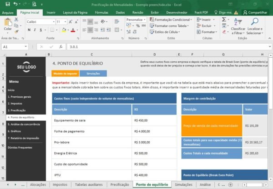Open the Dúvidas Frequentes link
The width and height of the screenshot is (273, 189).
click(20, 148)
